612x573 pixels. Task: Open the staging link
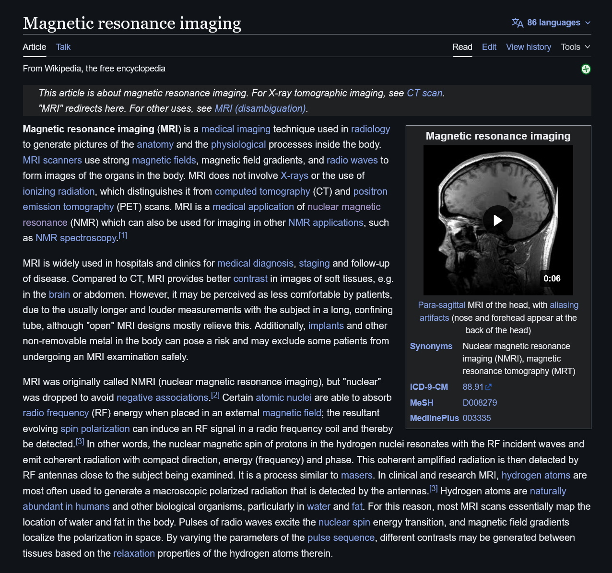(314, 263)
